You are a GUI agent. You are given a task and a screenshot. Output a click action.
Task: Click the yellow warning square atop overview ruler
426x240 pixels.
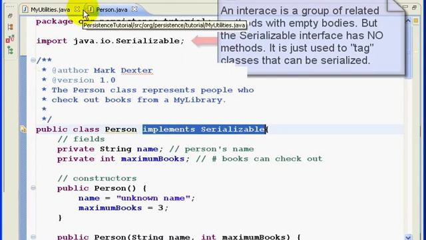[x=416, y=21]
